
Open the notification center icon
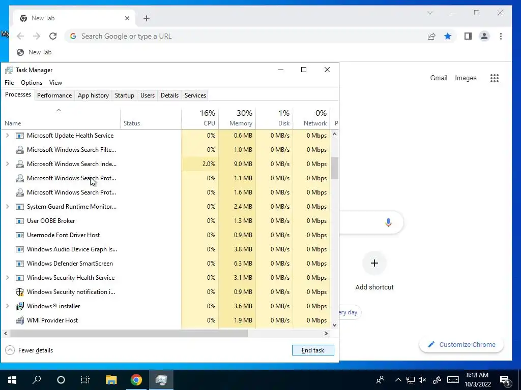click(505, 380)
